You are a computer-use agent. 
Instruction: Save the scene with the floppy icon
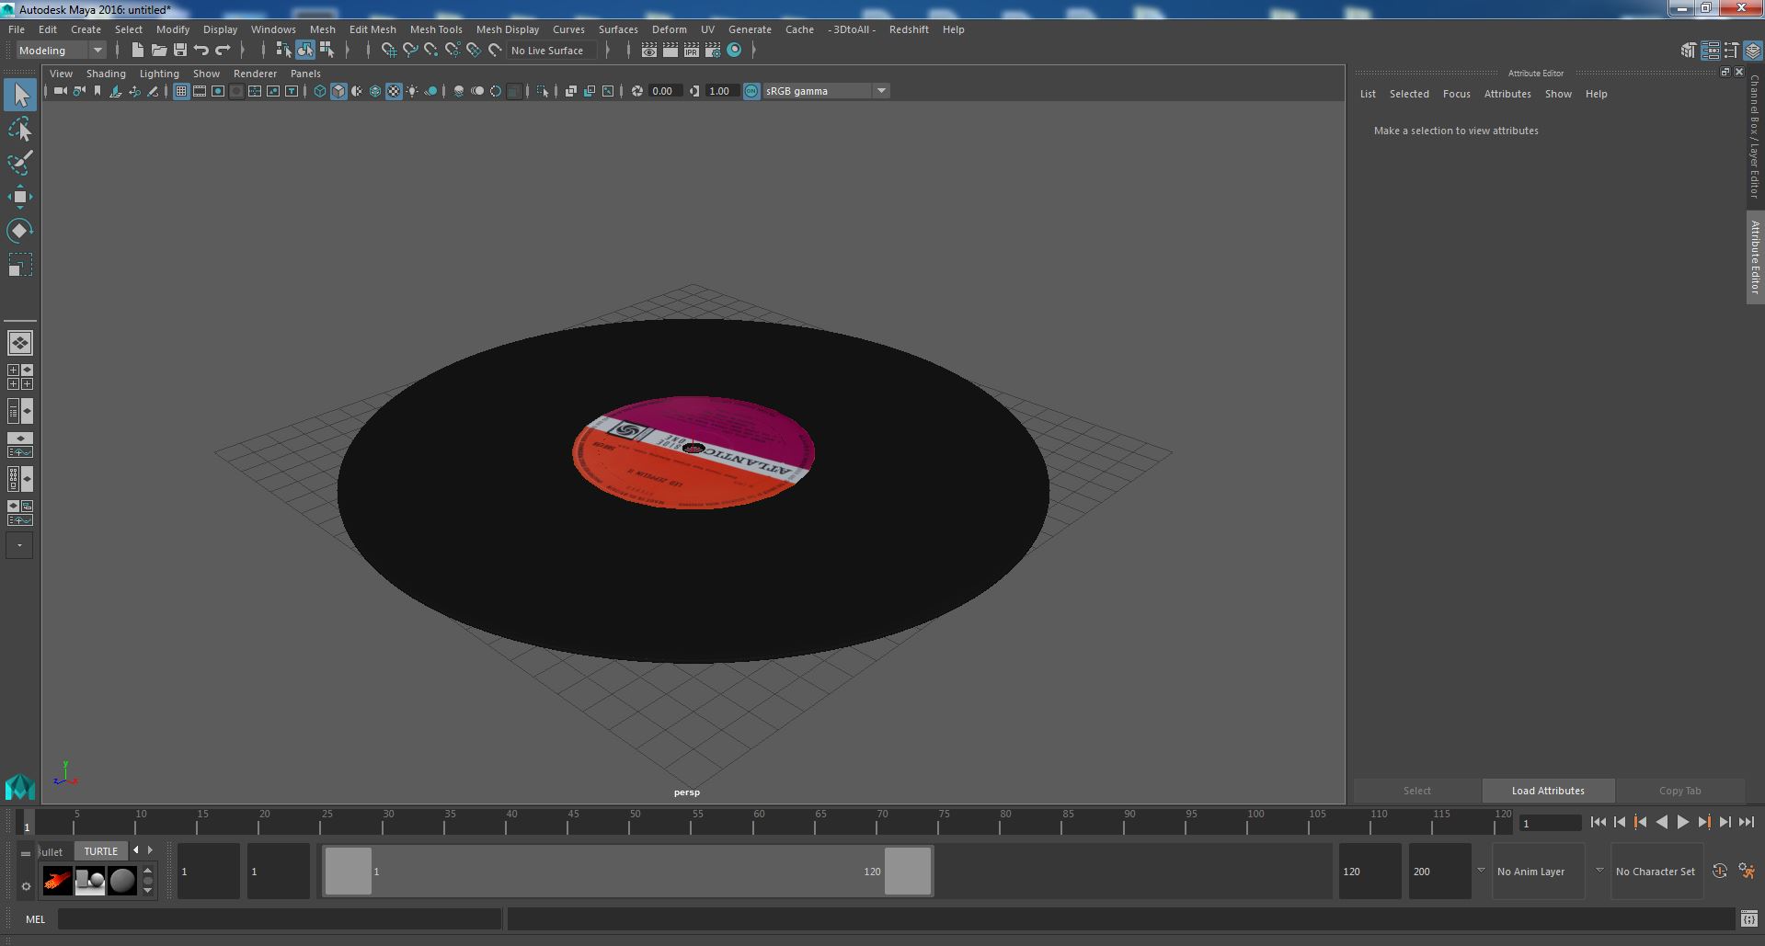tap(180, 51)
